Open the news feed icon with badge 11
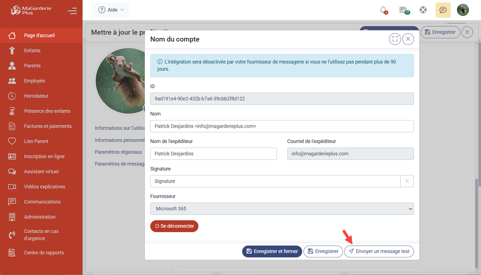The image size is (481, 275). point(404,10)
